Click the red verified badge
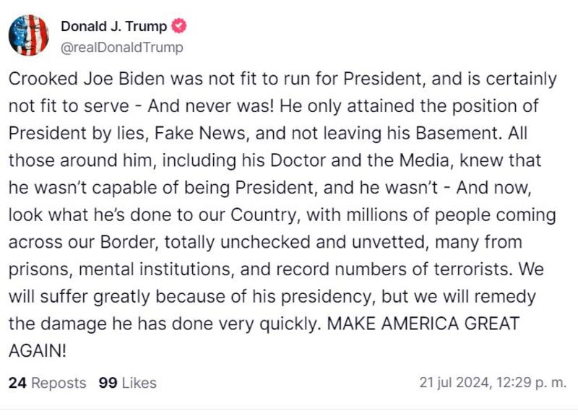The width and height of the screenshot is (578, 416). click(x=178, y=26)
